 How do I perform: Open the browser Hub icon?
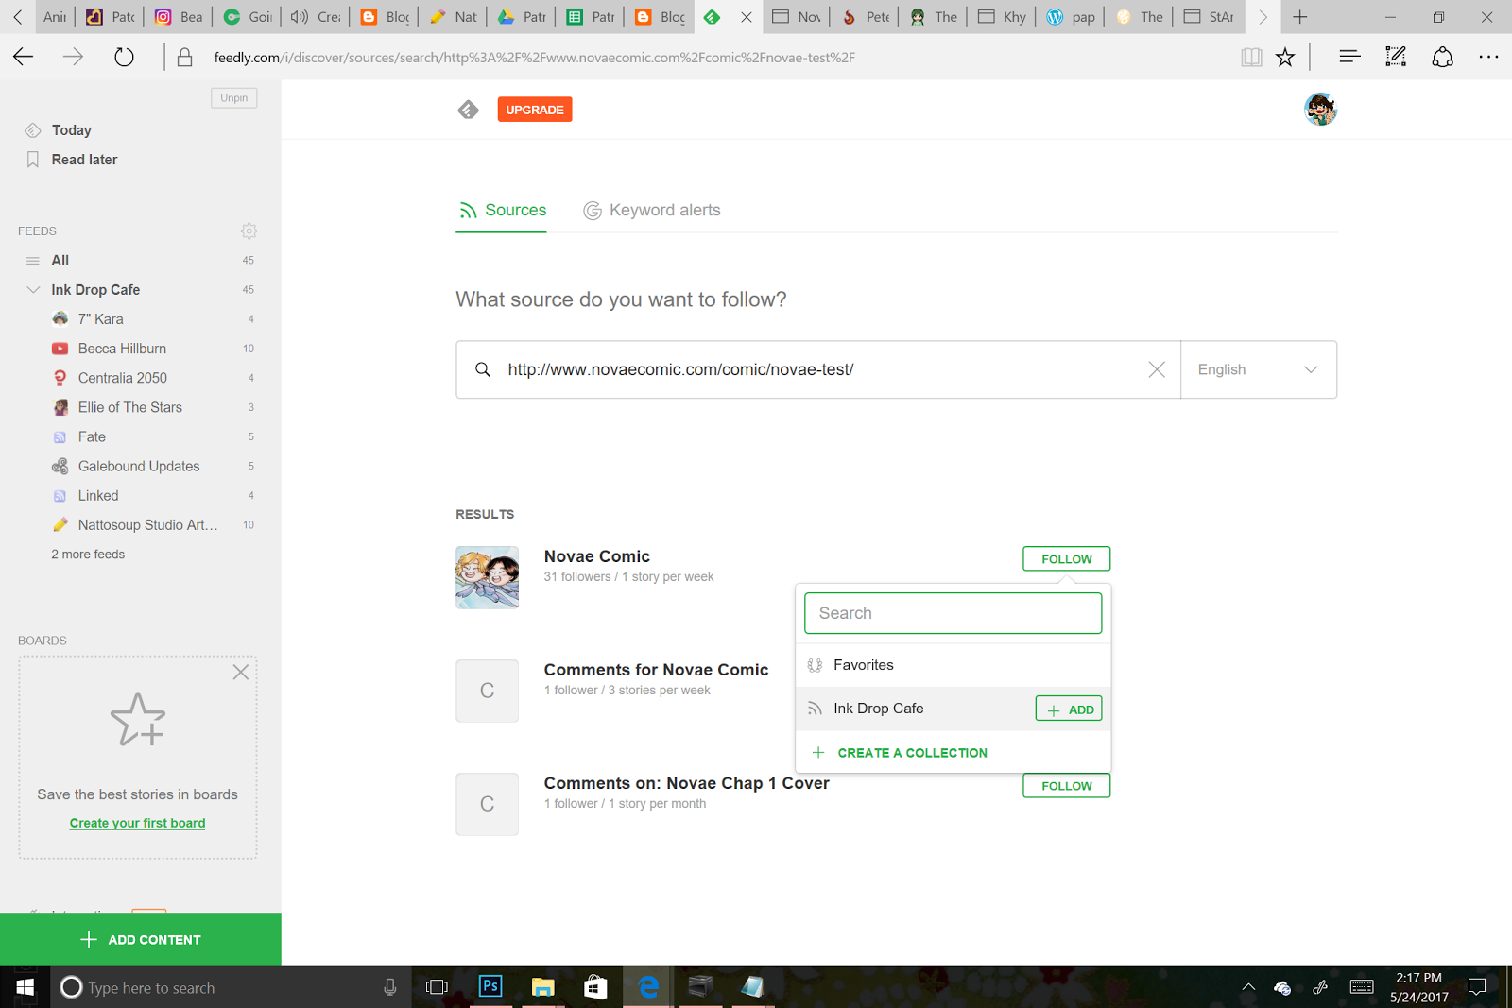click(1349, 58)
